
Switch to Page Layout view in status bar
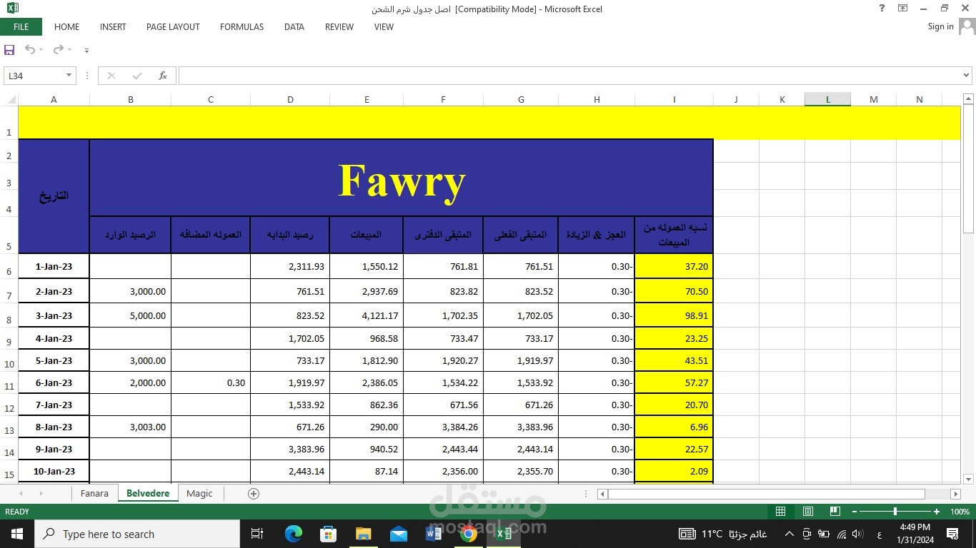[808, 512]
